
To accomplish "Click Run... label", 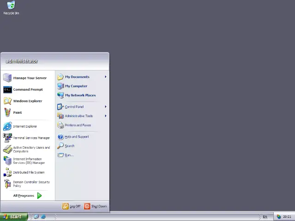I will click(x=69, y=155).
